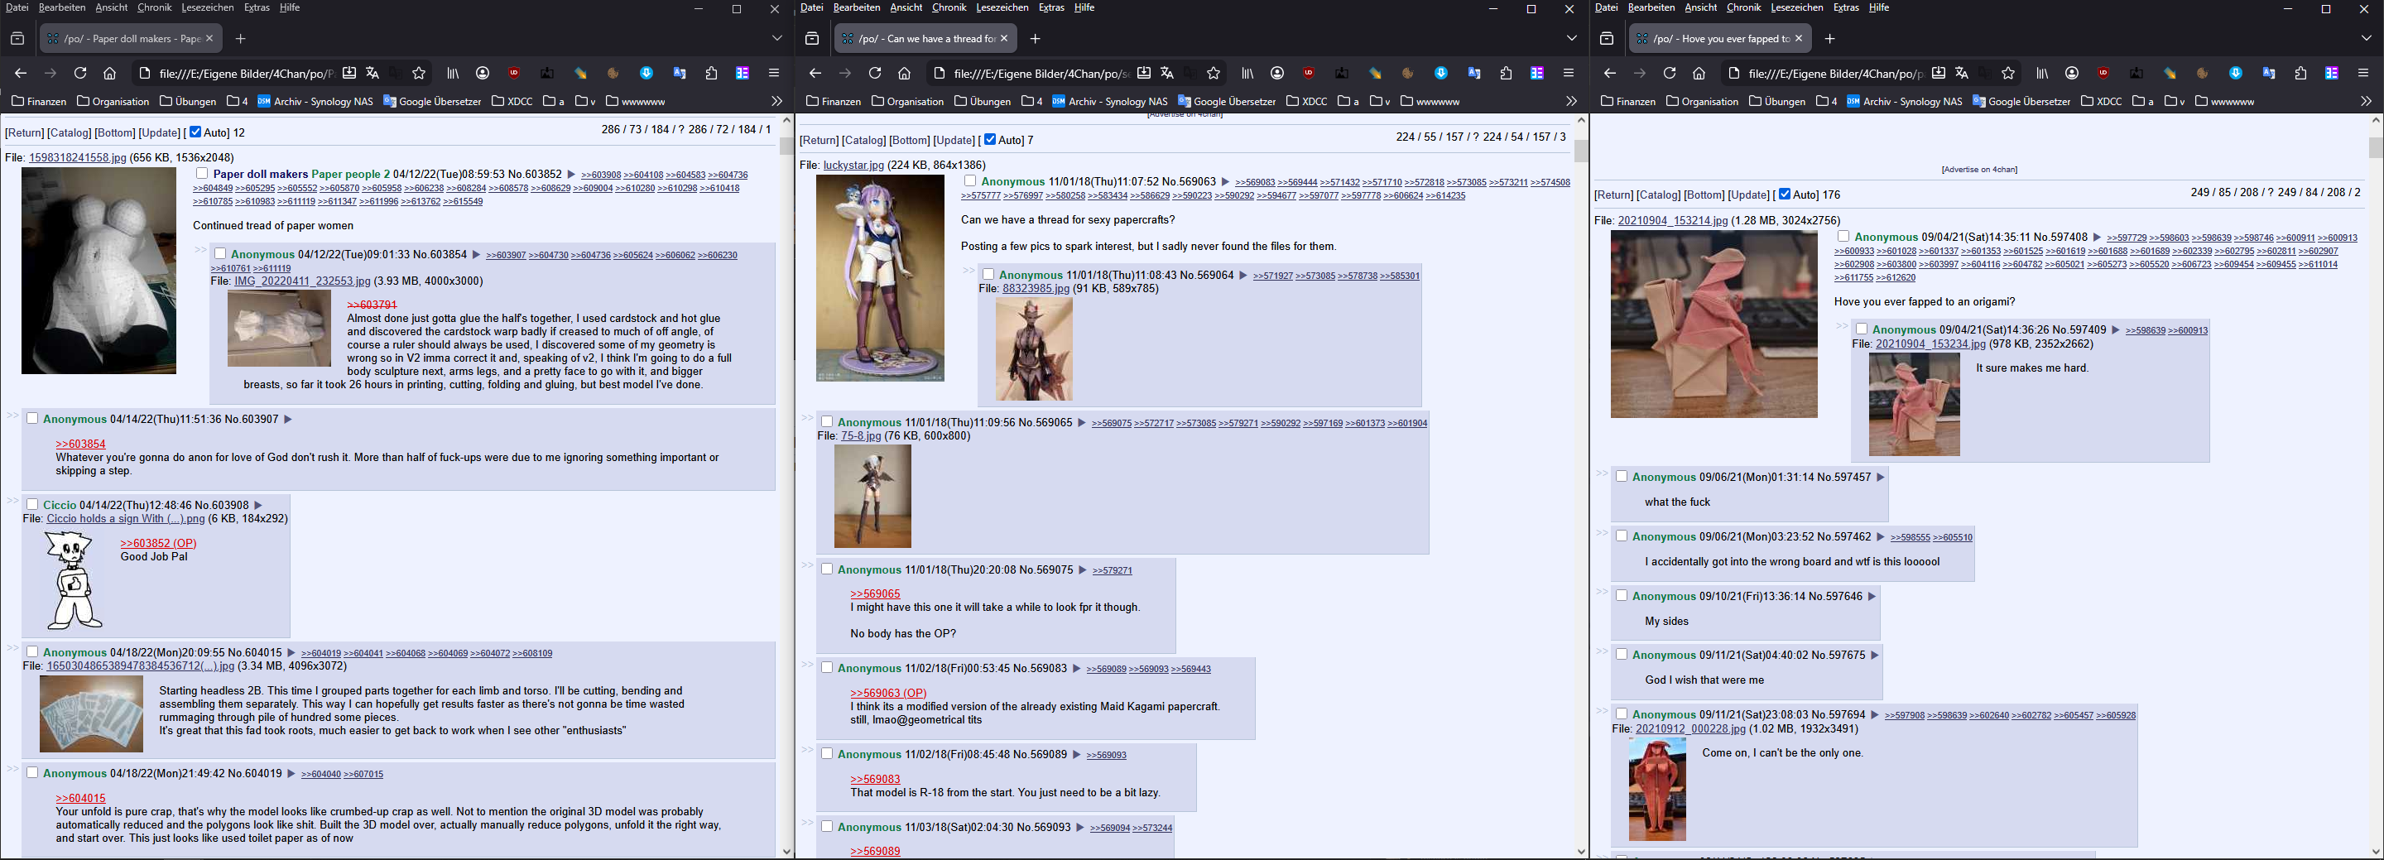This screenshot has height=860, width=2384.
Task: Open the hamburger menu in the Paper doll makers window
Action: (774, 73)
